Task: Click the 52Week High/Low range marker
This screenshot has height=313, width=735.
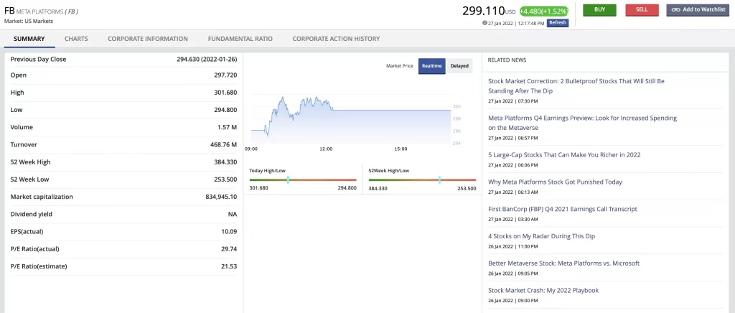Action: pyautogui.click(x=439, y=179)
